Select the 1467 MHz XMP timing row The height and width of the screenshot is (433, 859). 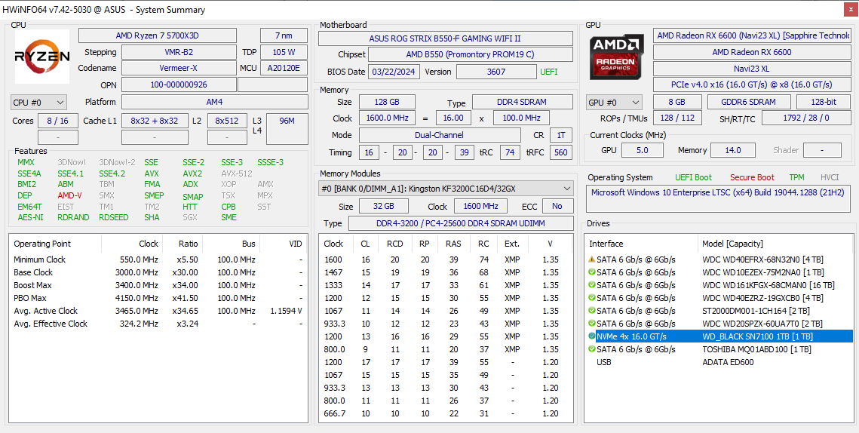coord(446,272)
